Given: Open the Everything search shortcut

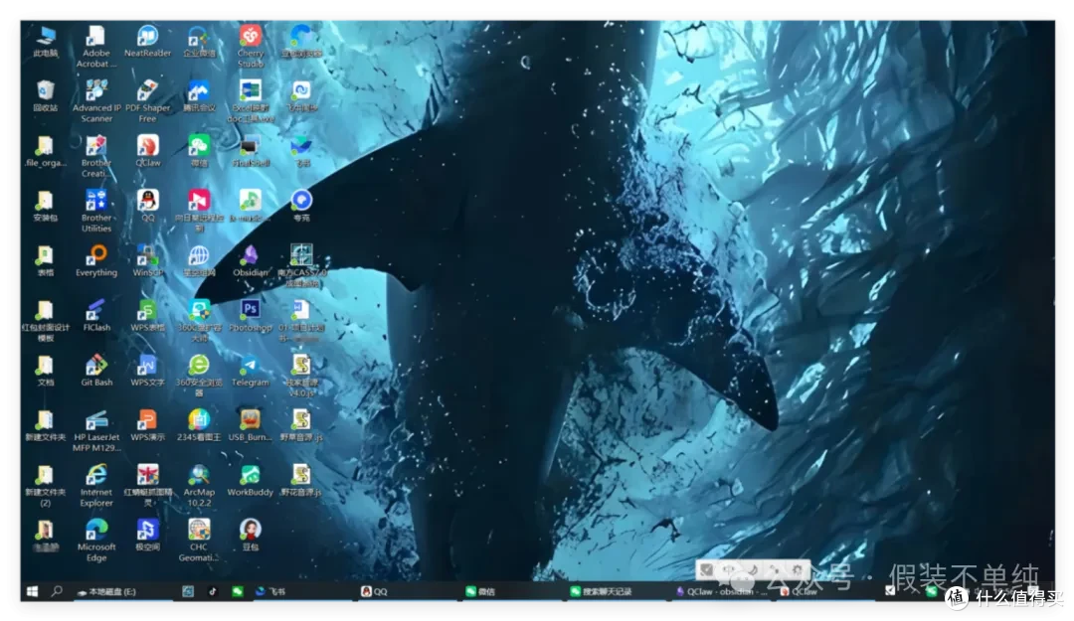Looking at the screenshot, I should click(96, 261).
